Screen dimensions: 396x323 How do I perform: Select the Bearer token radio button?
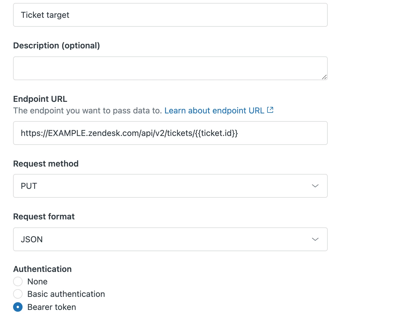pos(18,307)
